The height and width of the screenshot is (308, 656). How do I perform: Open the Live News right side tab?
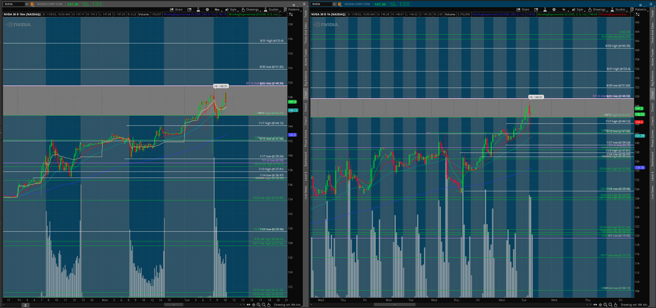652,192
